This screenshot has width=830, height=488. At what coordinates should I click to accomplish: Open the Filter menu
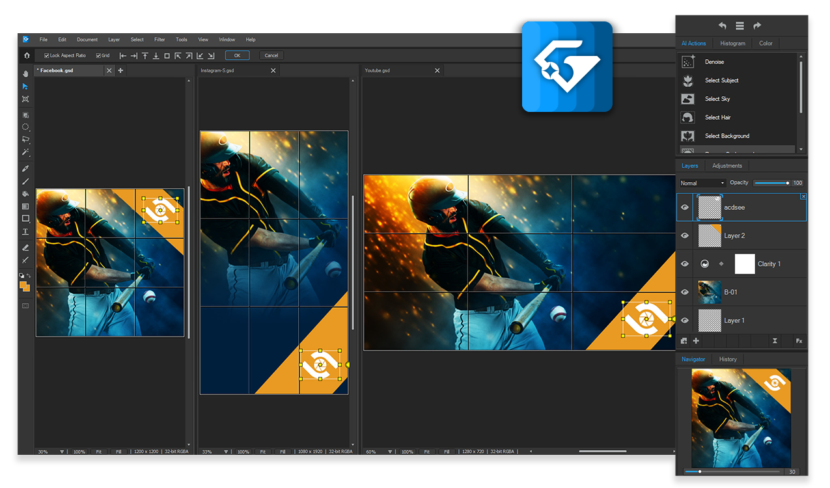click(159, 40)
